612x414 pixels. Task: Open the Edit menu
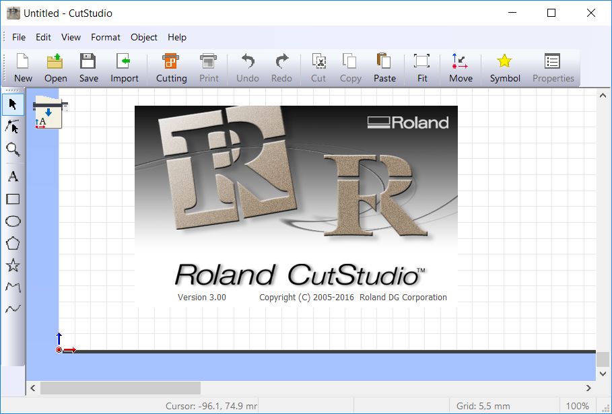point(43,37)
